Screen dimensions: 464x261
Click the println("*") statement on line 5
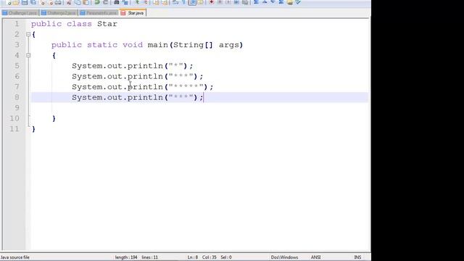coord(132,66)
